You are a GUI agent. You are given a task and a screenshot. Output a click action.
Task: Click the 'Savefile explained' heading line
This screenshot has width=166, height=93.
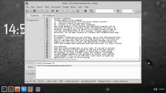tap(62, 19)
